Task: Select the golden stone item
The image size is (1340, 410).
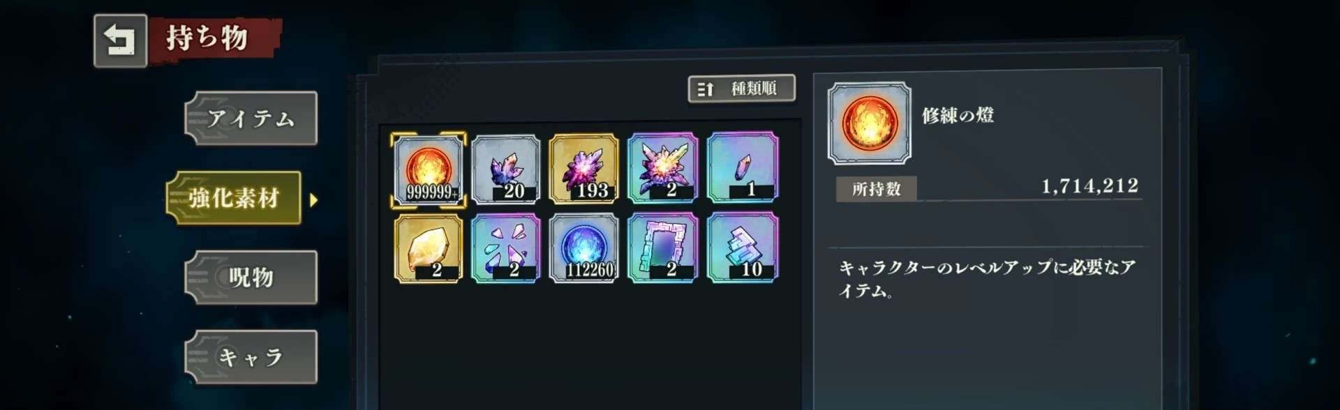Action: coord(429,248)
